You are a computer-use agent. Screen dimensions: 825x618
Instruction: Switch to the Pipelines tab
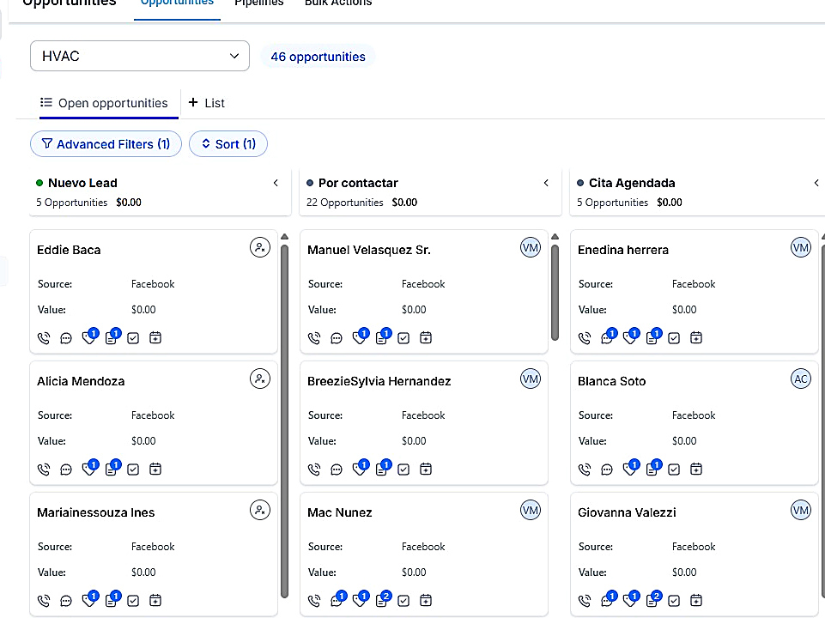[x=259, y=3]
